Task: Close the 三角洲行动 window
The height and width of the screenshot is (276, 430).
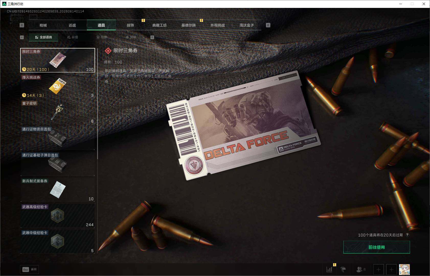Action: click(x=424, y=4)
